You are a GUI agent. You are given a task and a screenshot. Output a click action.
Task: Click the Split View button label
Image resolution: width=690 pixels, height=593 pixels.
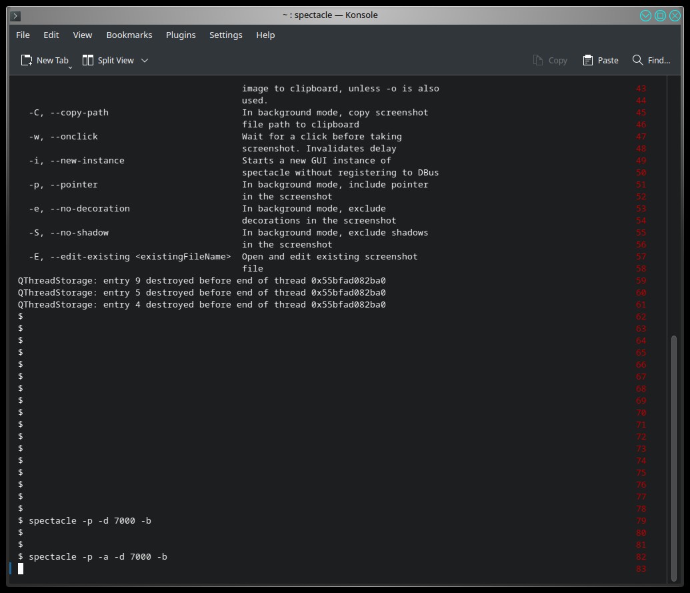coord(116,60)
